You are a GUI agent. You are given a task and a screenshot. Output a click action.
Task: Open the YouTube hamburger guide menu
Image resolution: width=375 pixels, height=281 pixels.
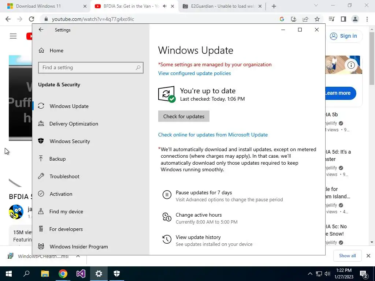[x=13, y=36]
